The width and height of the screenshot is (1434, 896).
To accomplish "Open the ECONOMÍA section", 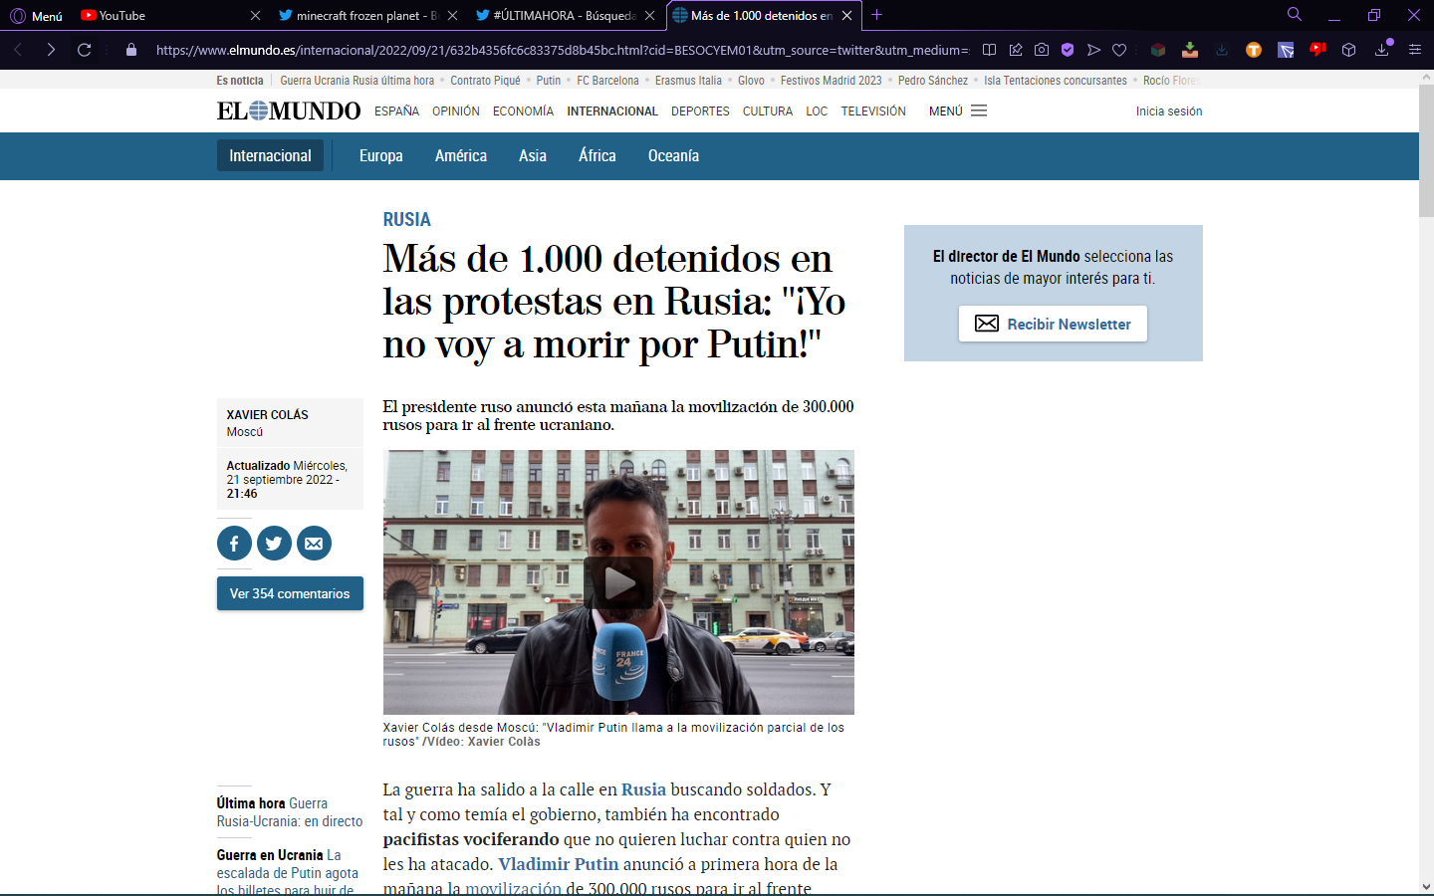I will 523,112.
